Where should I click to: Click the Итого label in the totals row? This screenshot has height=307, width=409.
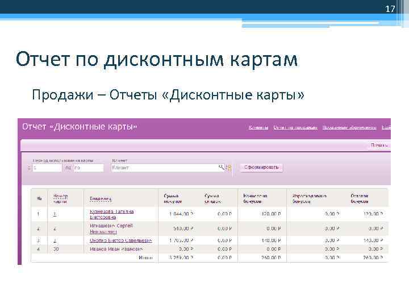pyautogui.click(x=145, y=258)
